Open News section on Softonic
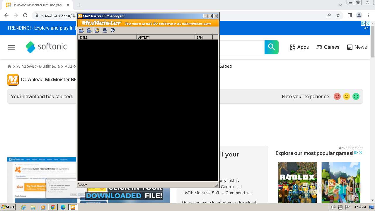This screenshot has height=211, width=375. 357,47
